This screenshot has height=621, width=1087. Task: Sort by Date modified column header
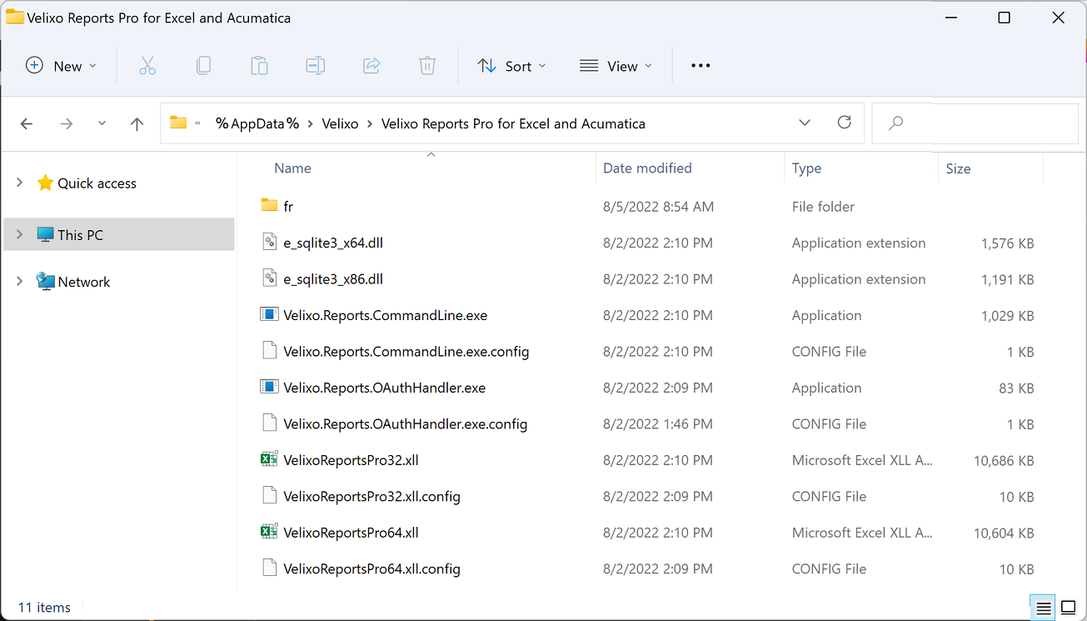(647, 168)
